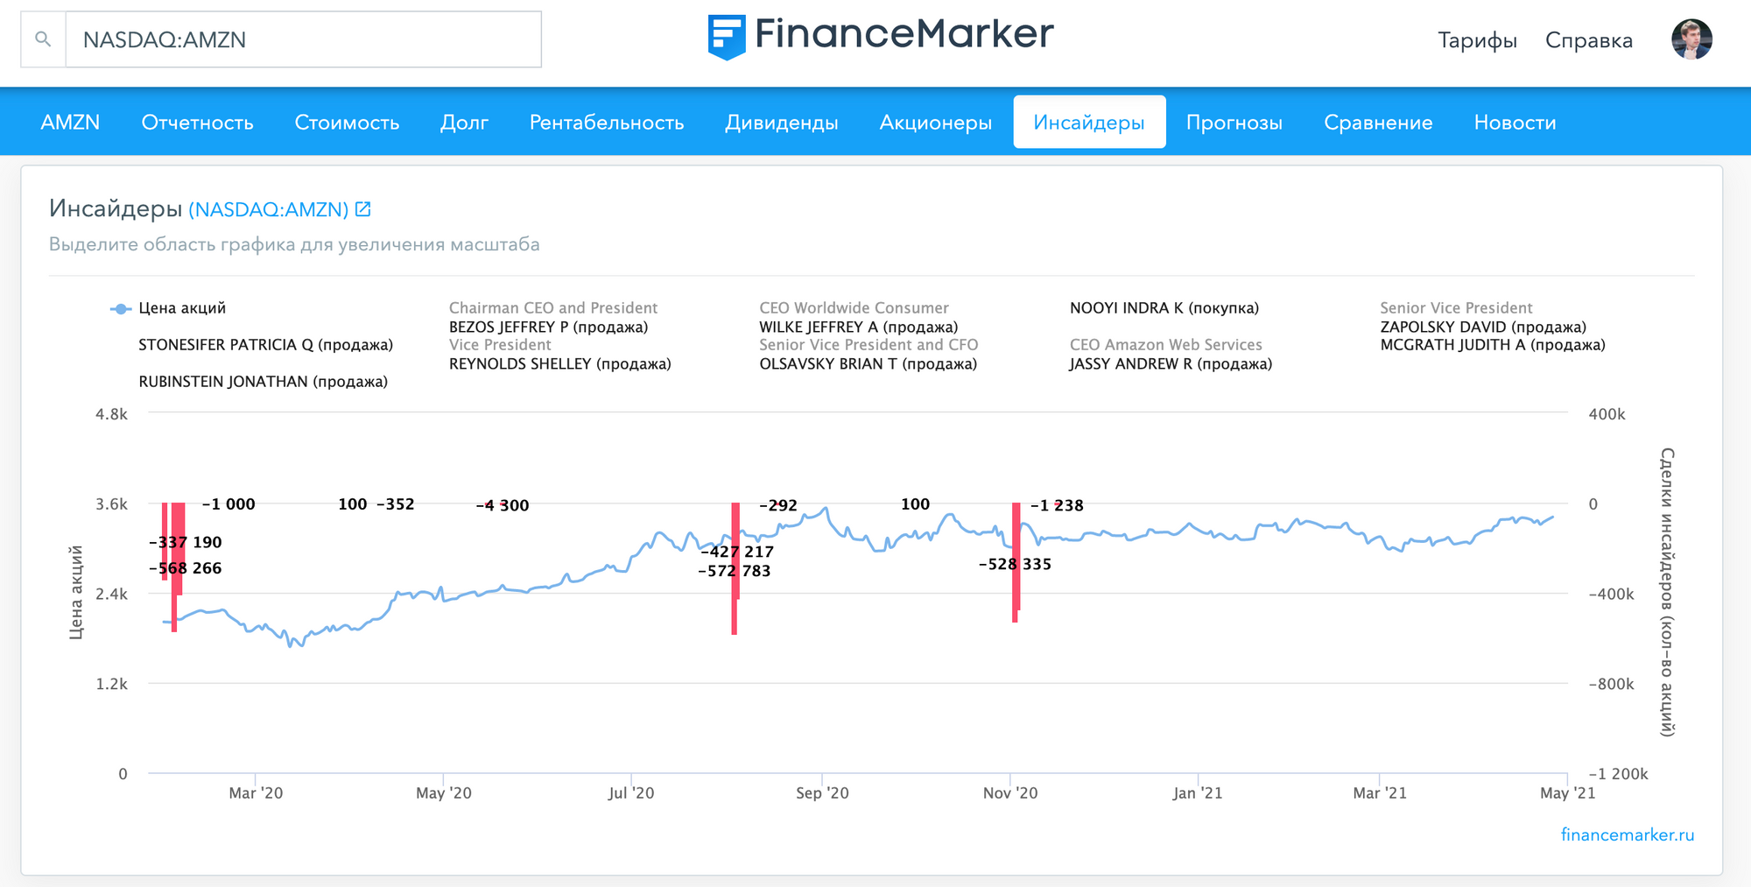Click the Mar '20 axis label

256,793
